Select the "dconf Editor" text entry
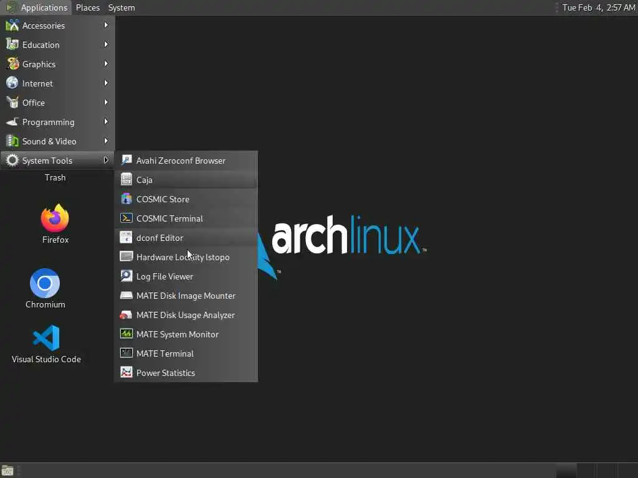 (160, 238)
